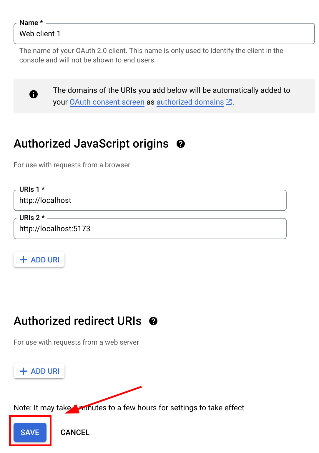Open help for Authorized JavaScript origins
The height and width of the screenshot is (453, 319).
[181, 144]
